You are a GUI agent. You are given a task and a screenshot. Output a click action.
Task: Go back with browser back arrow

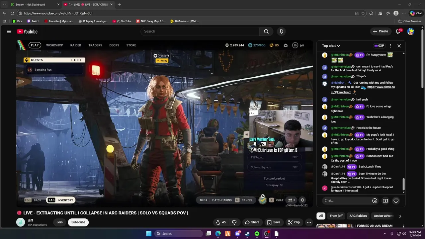[4, 13]
